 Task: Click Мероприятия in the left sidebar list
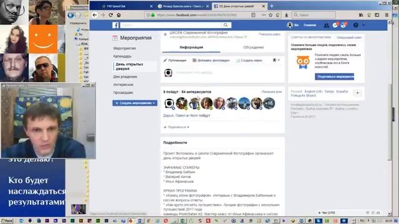tap(125, 49)
